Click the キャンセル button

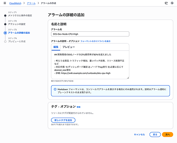[x=139, y=134]
